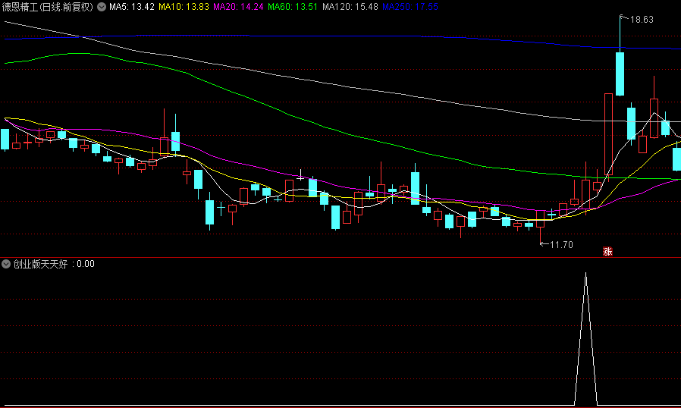
Task: Click the 18.63 high price annotation
Action: click(642, 20)
